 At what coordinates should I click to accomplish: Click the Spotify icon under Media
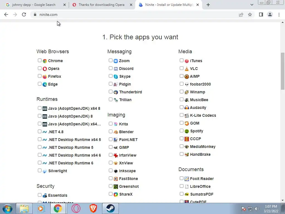point(187,131)
